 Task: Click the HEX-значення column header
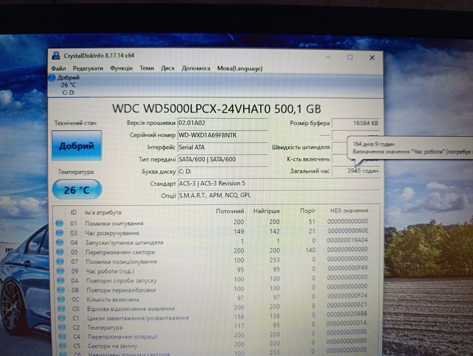point(349,210)
